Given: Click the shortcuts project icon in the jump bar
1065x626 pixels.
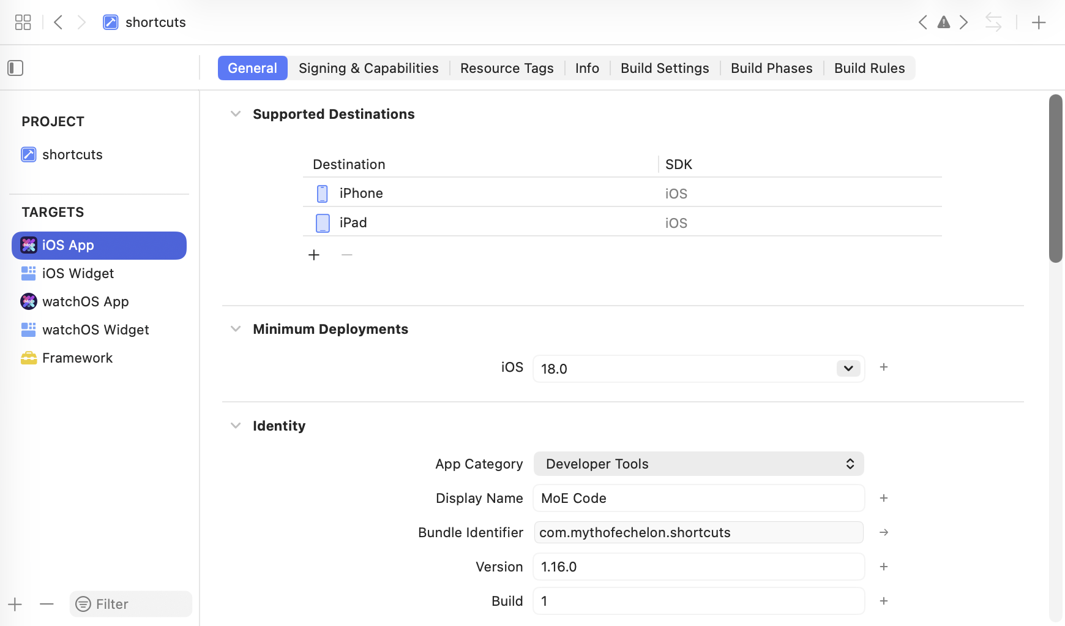Looking at the screenshot, I should click(110, 23).
